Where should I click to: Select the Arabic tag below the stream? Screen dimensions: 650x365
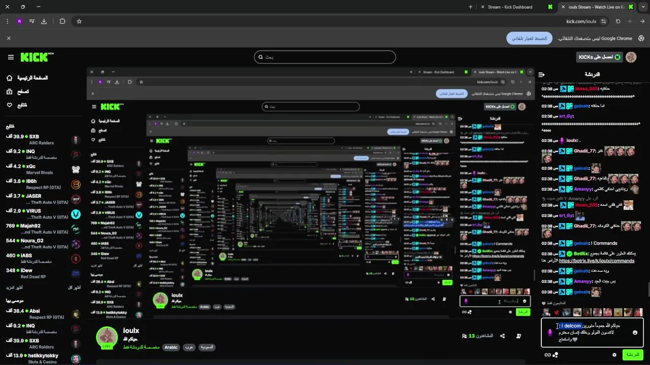pos(171,347)
